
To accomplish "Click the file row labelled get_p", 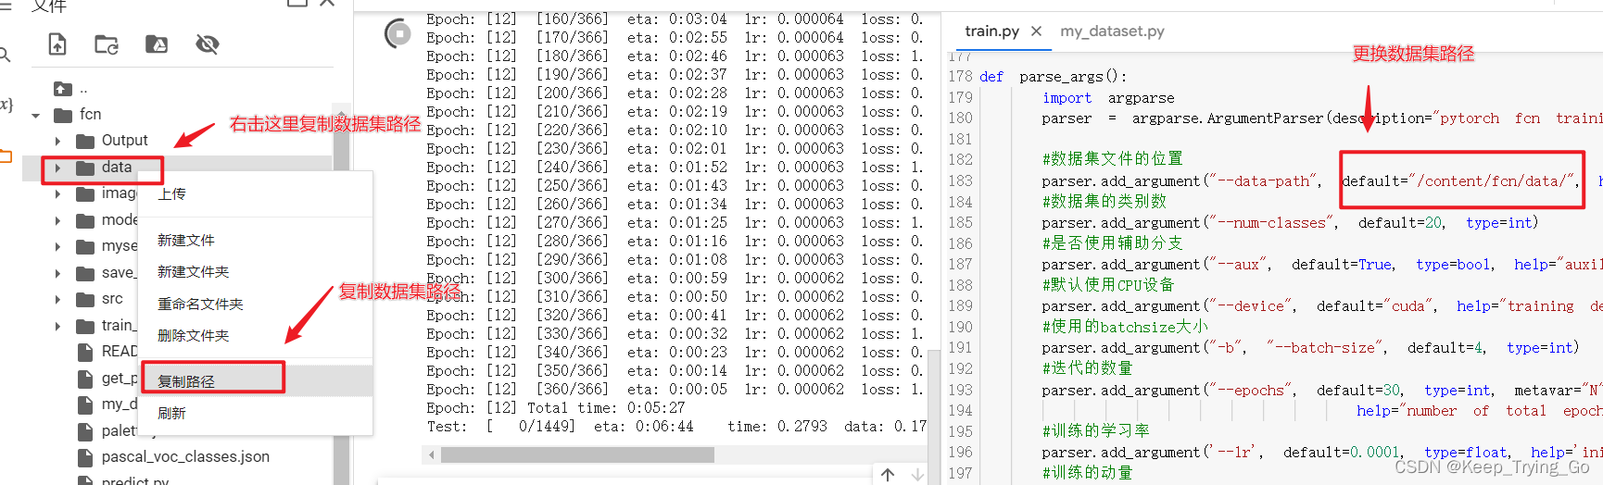I will (x=107, y=378).
